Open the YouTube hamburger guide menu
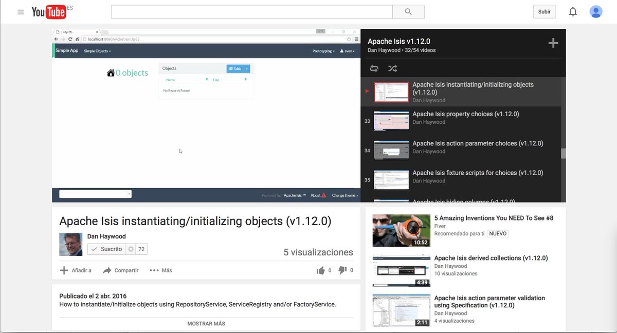617x333 pixels. 21,12
